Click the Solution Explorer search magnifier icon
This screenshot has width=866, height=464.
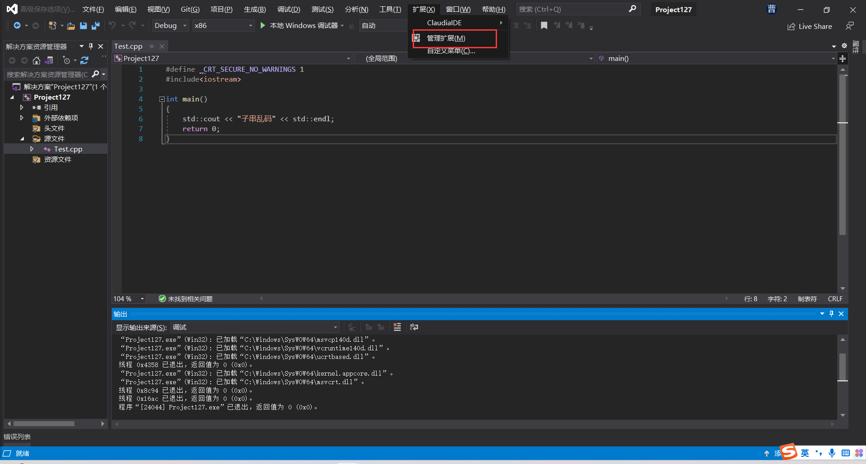(x=96, y=74)
